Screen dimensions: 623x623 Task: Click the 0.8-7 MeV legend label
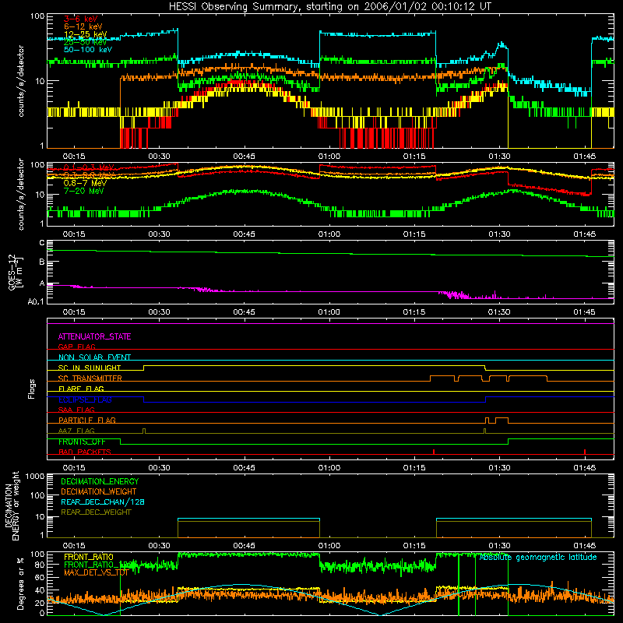[85, 183]
